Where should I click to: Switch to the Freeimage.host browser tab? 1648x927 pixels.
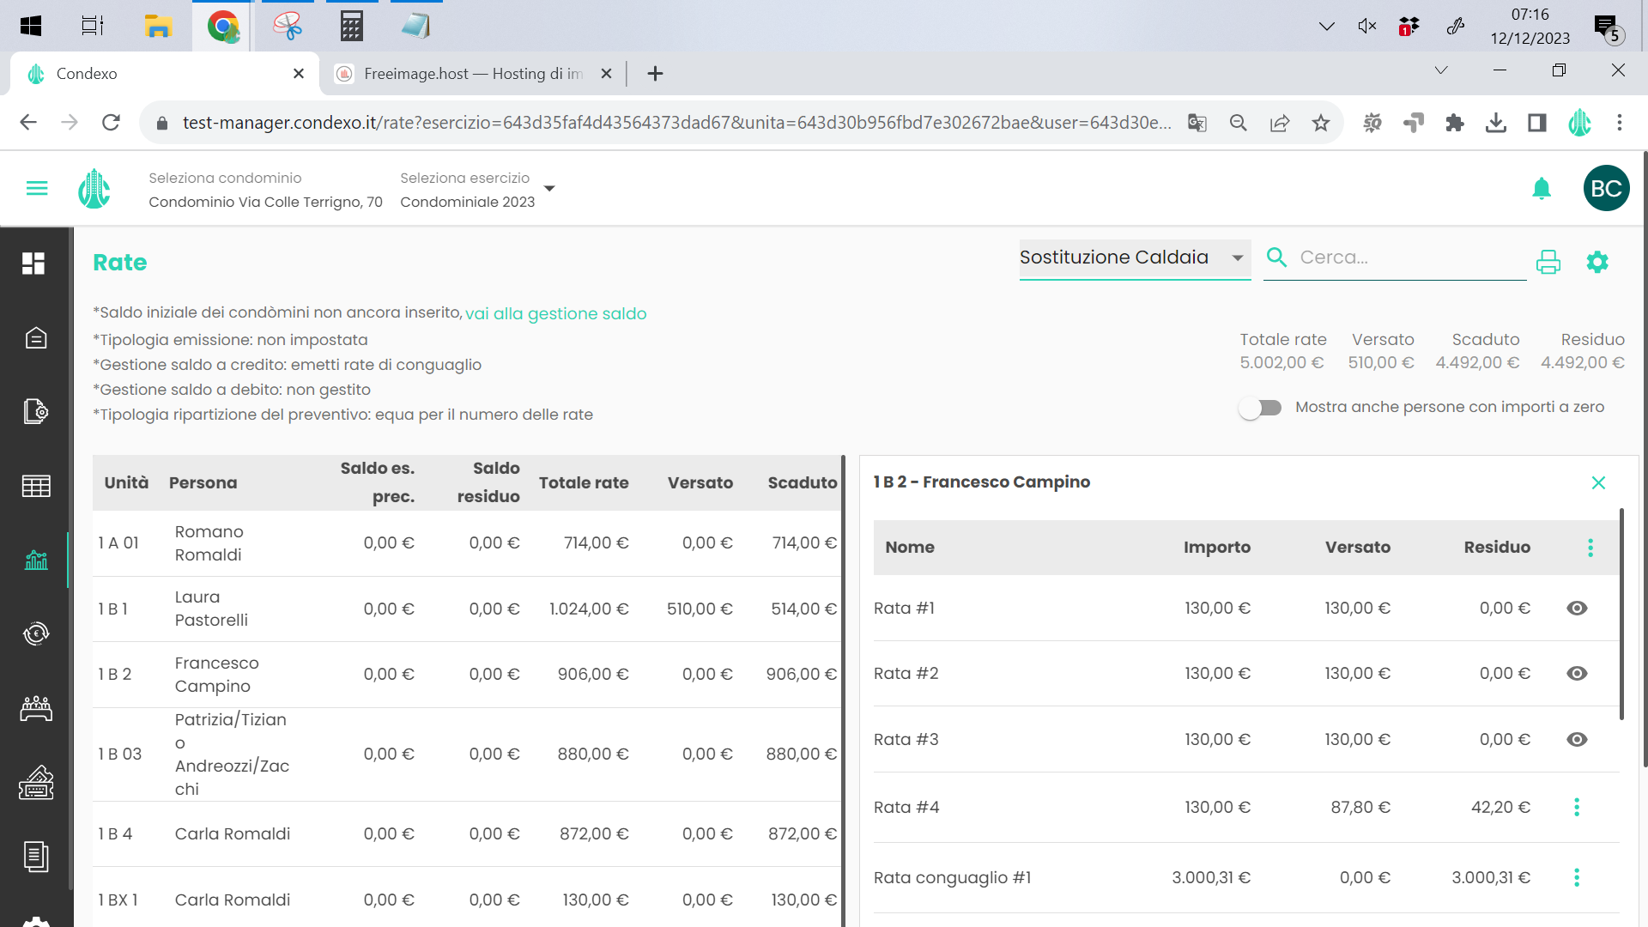pyautogui.click(x=472, y=74)
